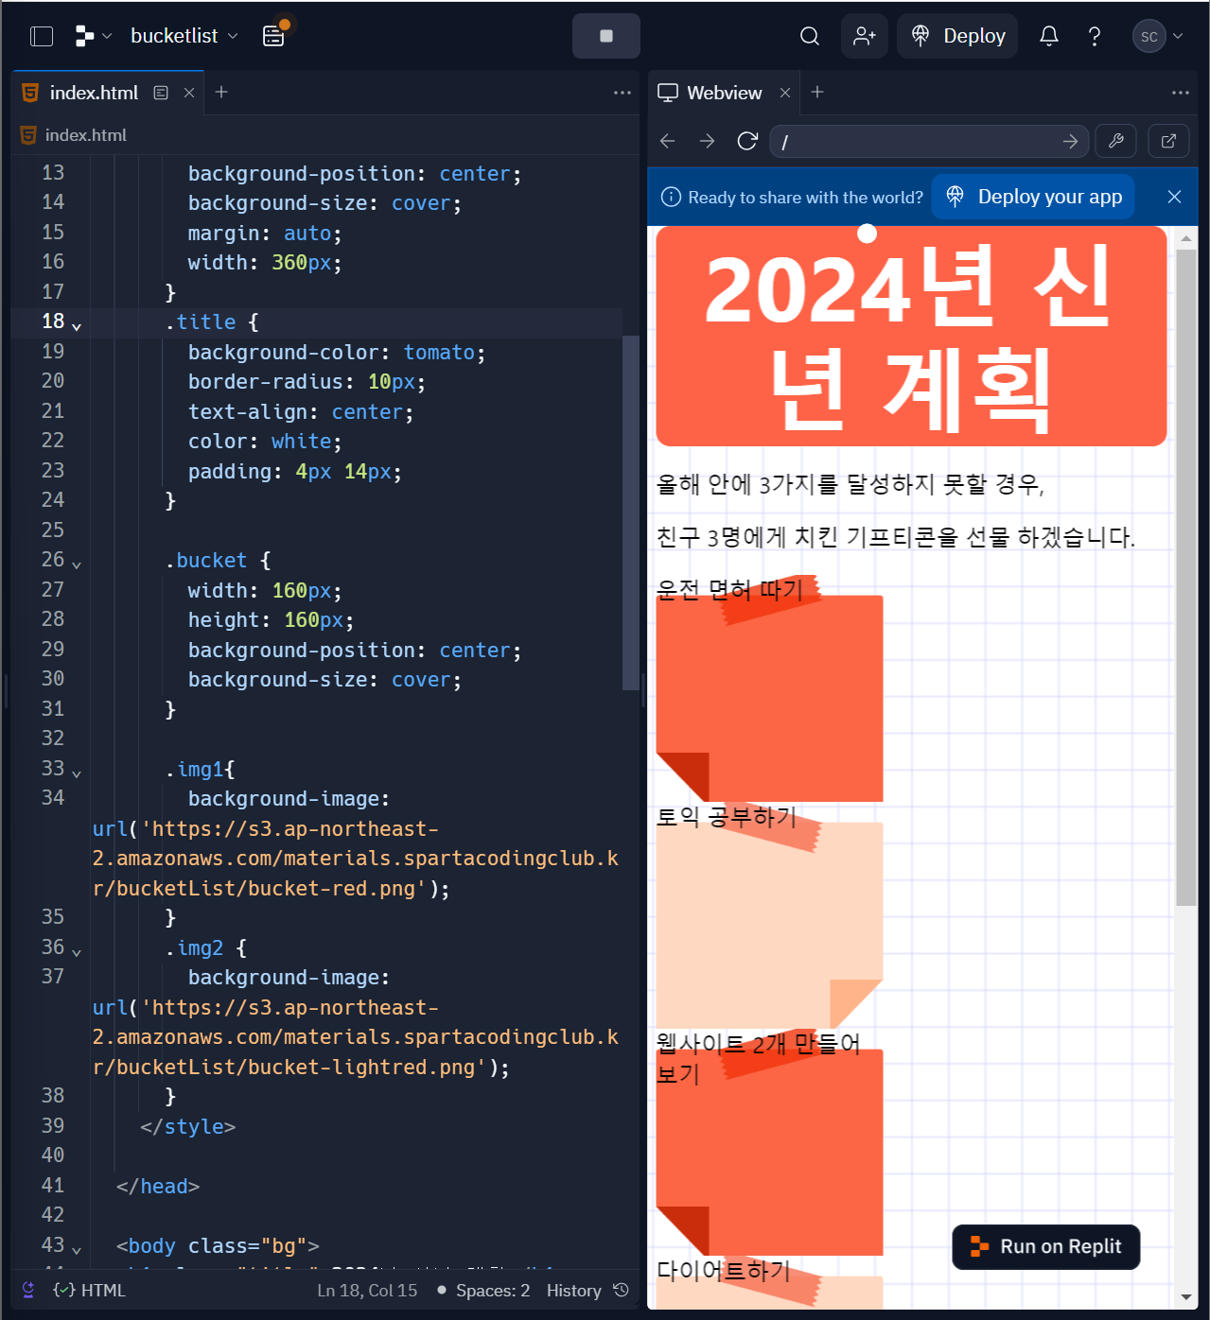Toggle the sidebar panel icon
The width and height of the screenshot is (1210, 1320).
42,36
